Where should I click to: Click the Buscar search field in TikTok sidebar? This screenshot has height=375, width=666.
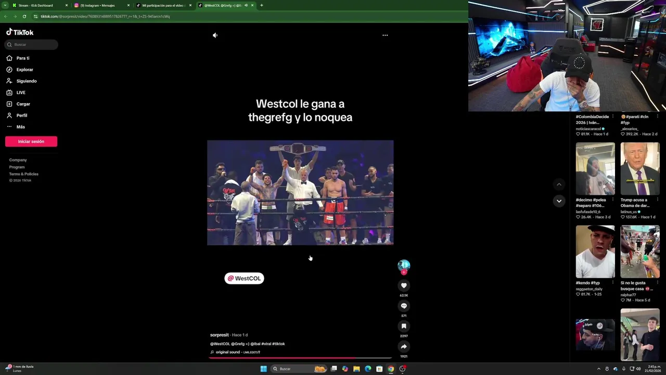31,45
